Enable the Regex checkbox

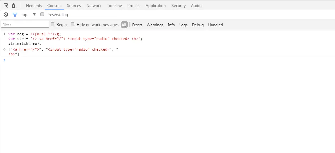tap(53, 24)
